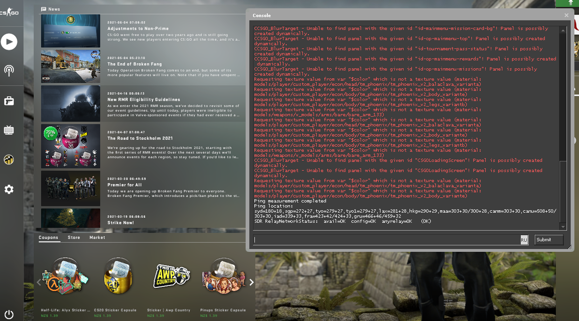Click Half-Life: Alyx Sticker label

click(65, 310)
